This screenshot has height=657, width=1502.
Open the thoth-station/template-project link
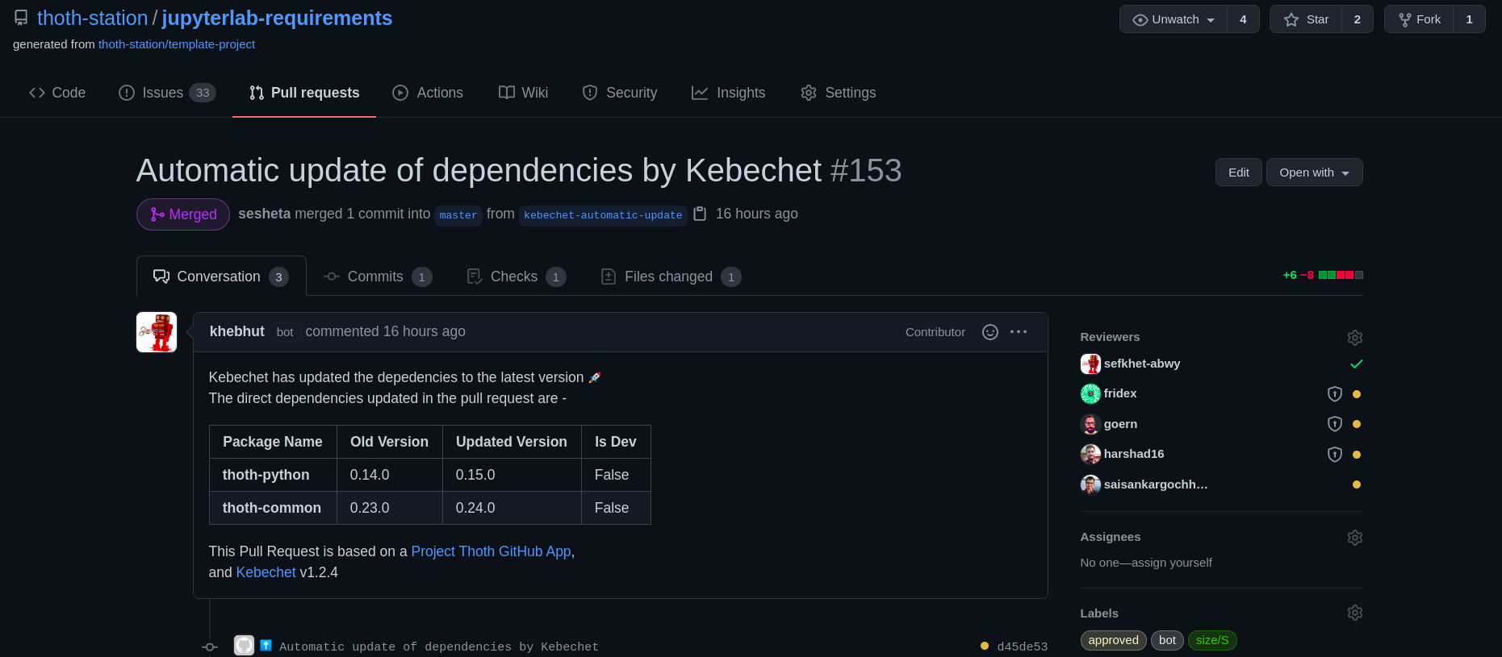(177, 44)
